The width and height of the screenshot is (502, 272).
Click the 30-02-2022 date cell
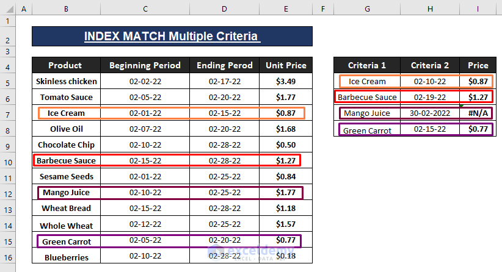[x=429, y=113]
